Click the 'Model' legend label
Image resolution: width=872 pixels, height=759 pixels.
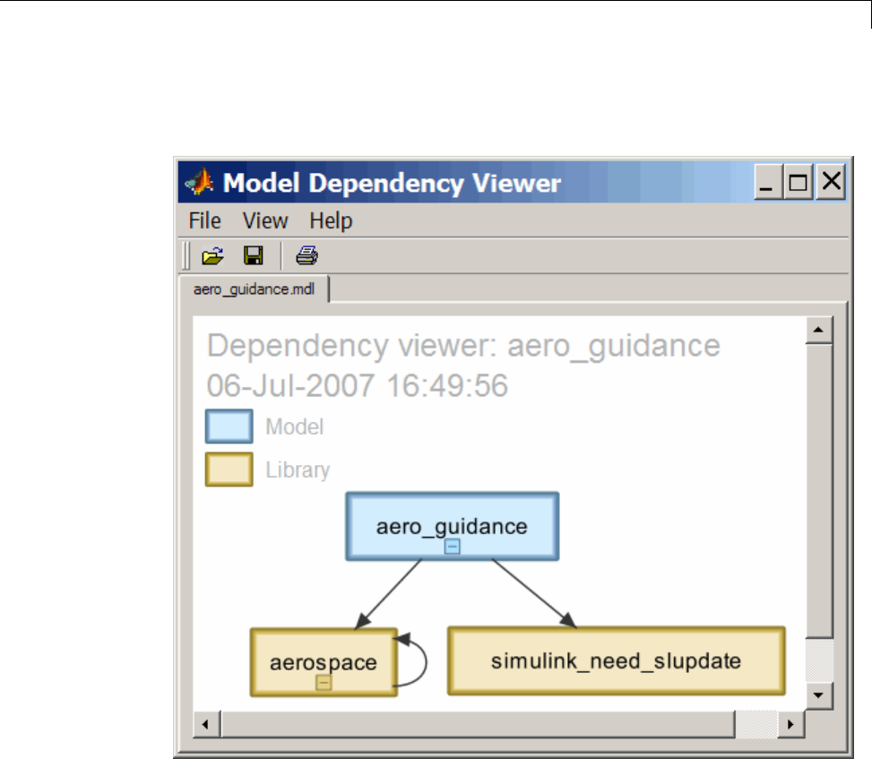click(294, 427)
